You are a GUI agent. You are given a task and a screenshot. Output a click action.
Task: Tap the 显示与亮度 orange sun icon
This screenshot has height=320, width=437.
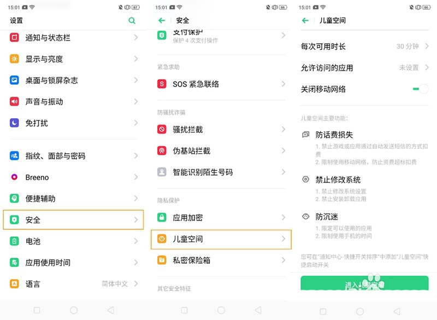[x=14, y=59]
